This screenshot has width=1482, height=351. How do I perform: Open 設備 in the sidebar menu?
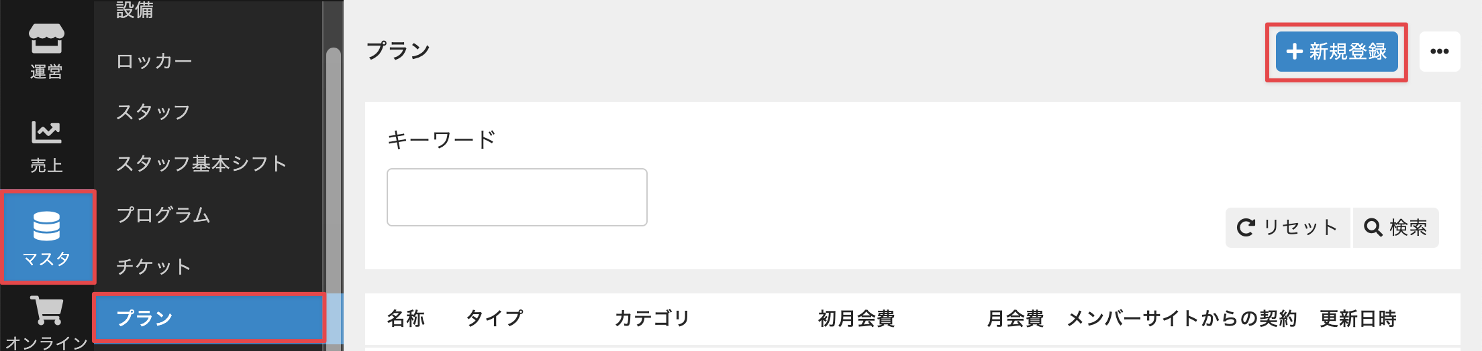click(x=135, y=10)
